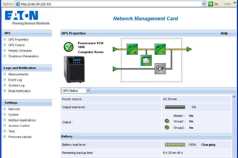Click the AC to DC rectifier block icon
The width and height of the screenshot is (238, 158).
pyautogui.click(x=132, y=49)
